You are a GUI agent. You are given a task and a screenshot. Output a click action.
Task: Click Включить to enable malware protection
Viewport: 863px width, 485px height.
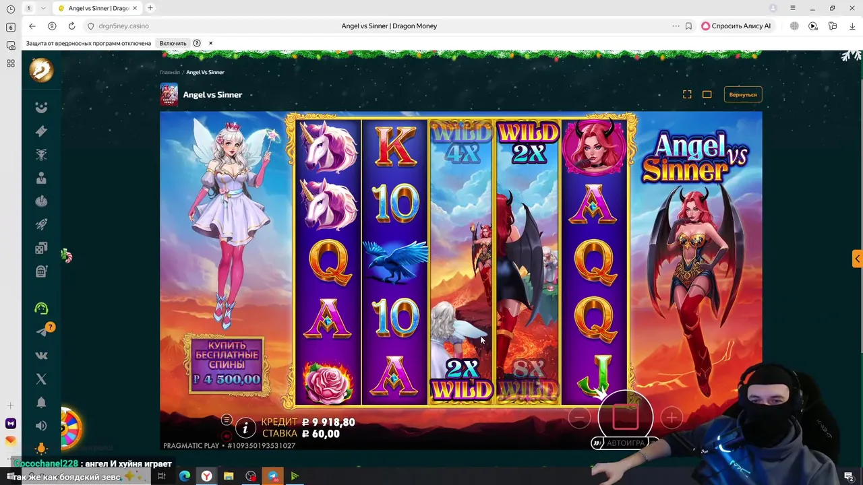click(x=173, y=43)
